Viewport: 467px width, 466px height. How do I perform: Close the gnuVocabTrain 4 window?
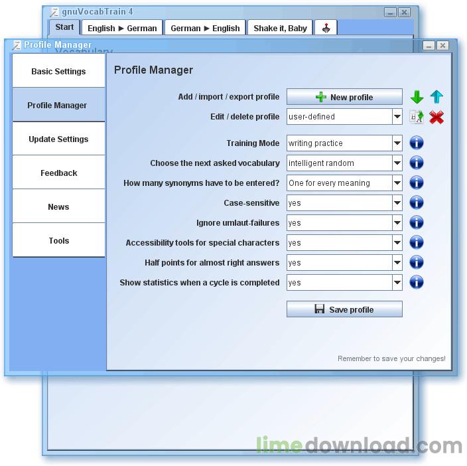[404, 12]
